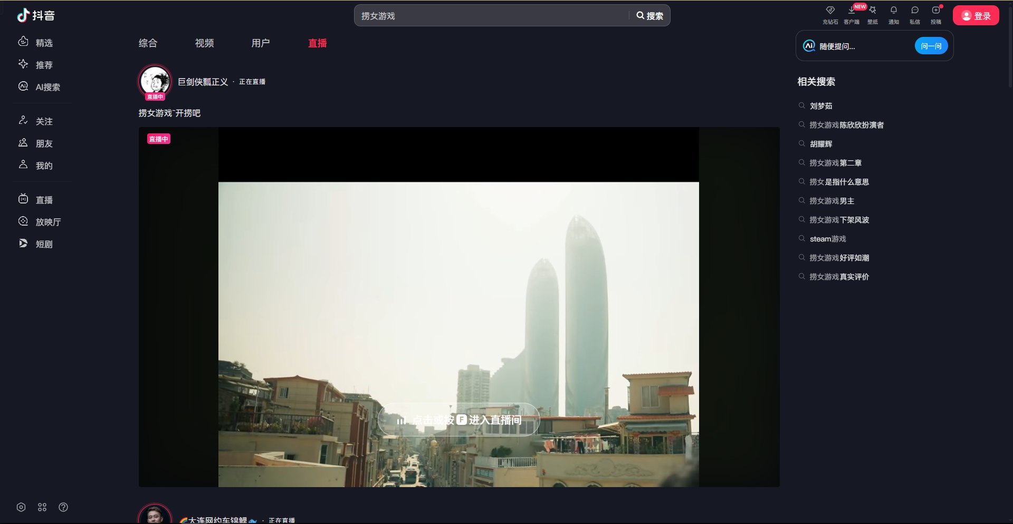Search related term steam游戏
The image size is (1013, 524).
pyautogui.click(x=828, y=239)
